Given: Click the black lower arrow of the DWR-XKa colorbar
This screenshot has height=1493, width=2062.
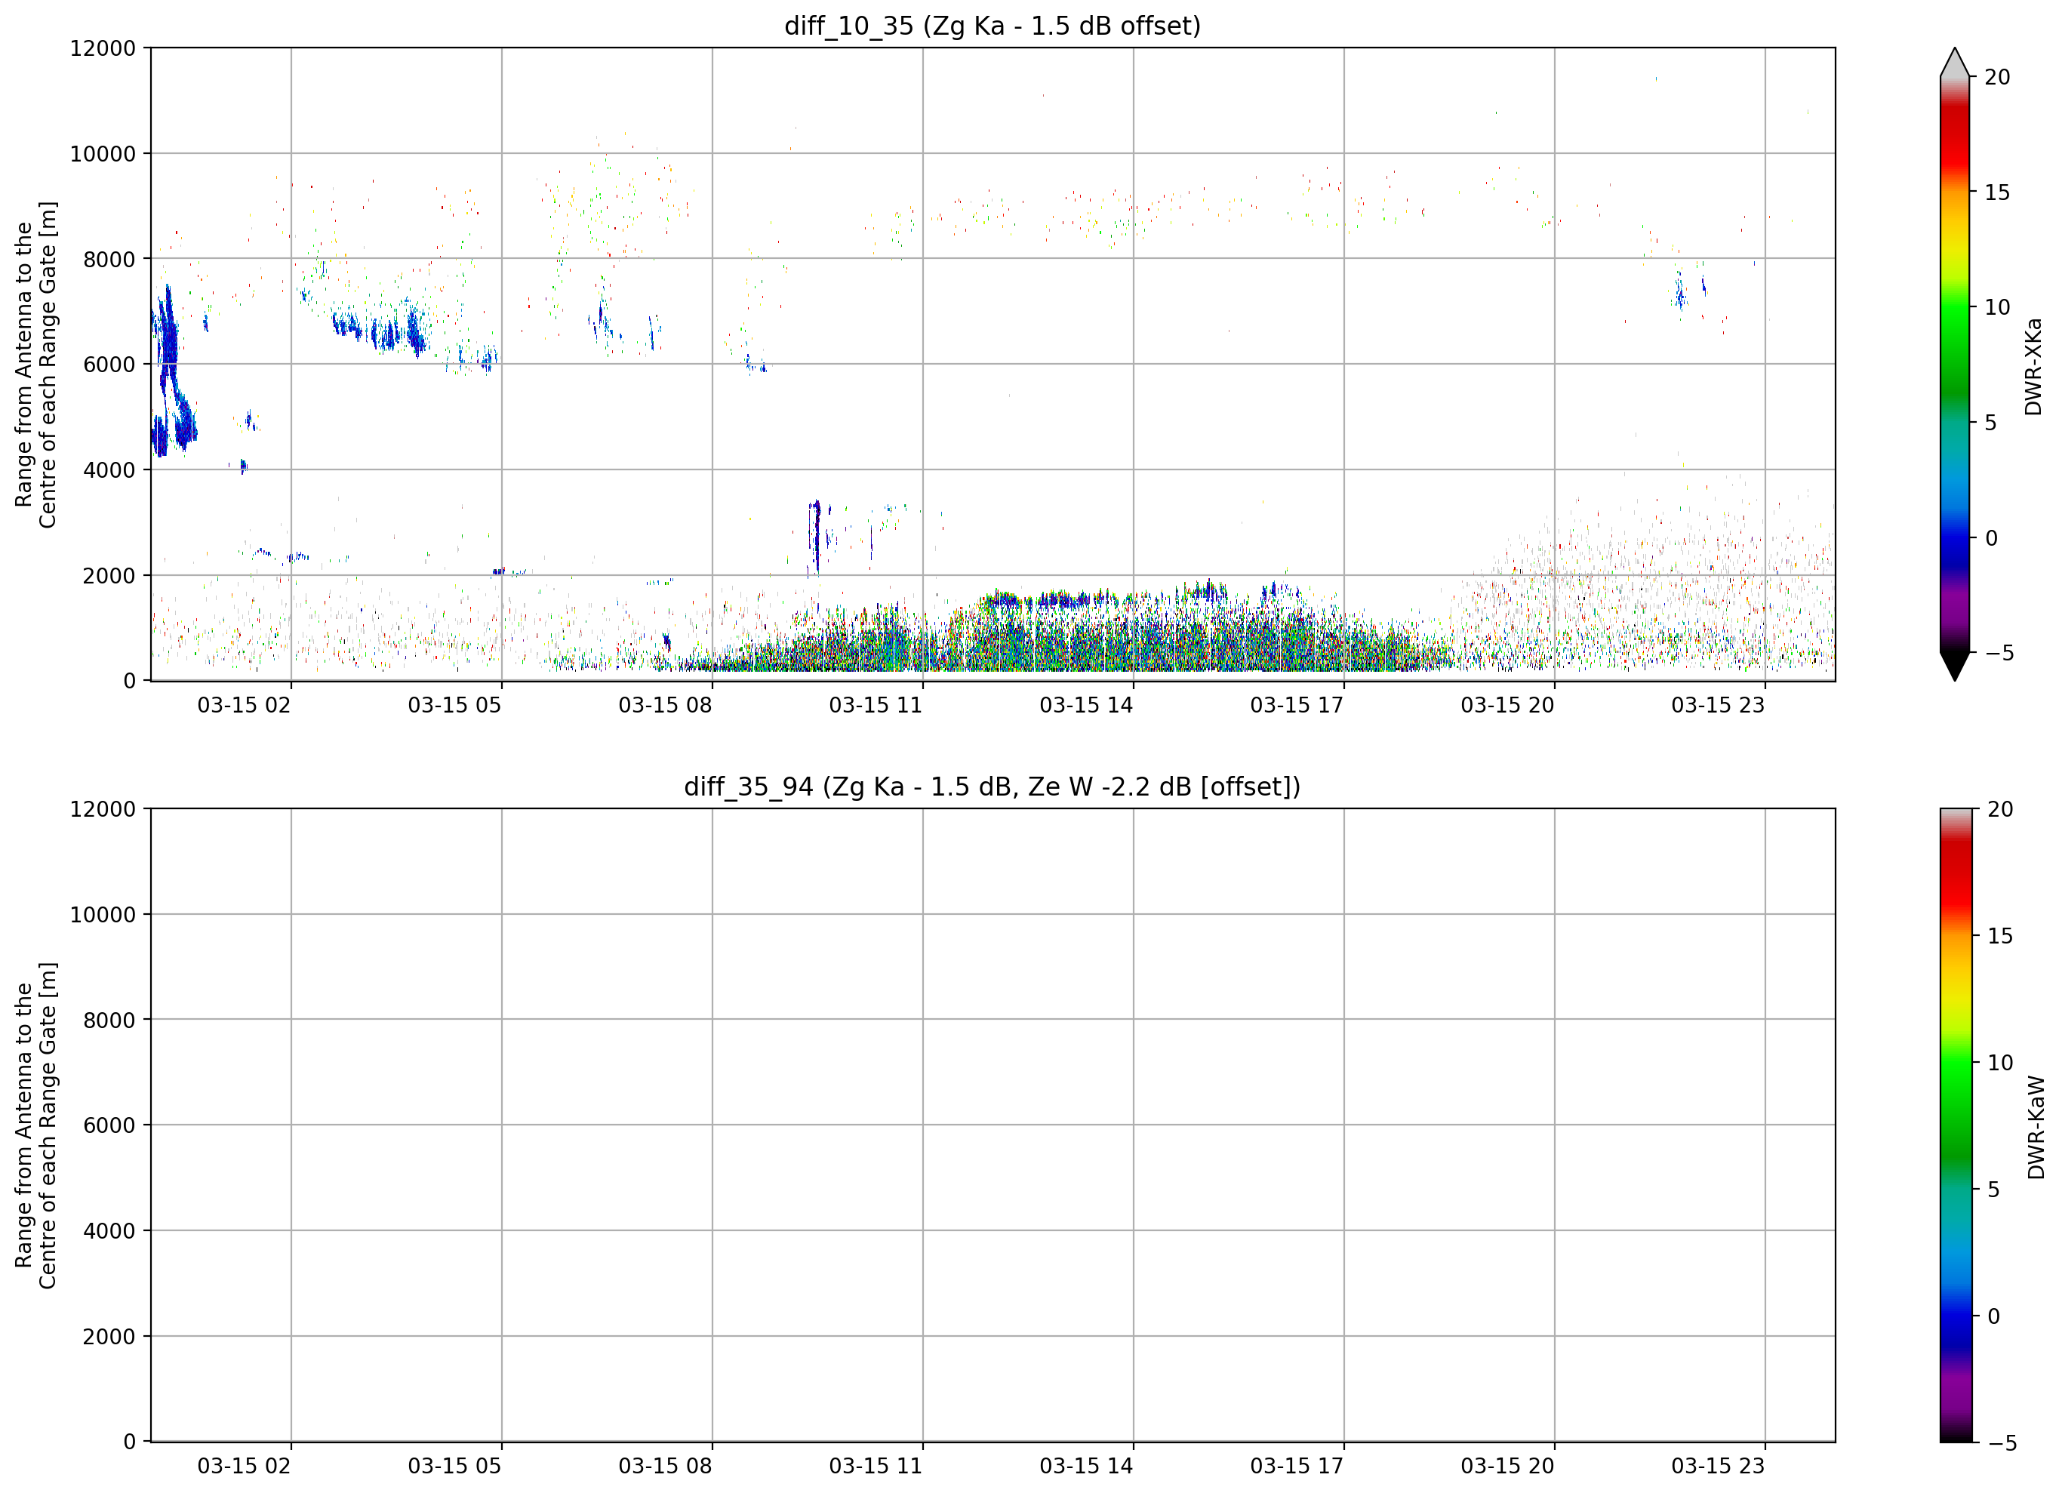Looking at the screenshot, I should (1954, 666).
